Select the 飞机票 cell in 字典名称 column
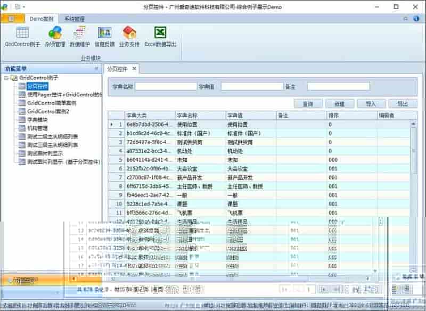Screen dimensions: 426x311 [200, 213]
